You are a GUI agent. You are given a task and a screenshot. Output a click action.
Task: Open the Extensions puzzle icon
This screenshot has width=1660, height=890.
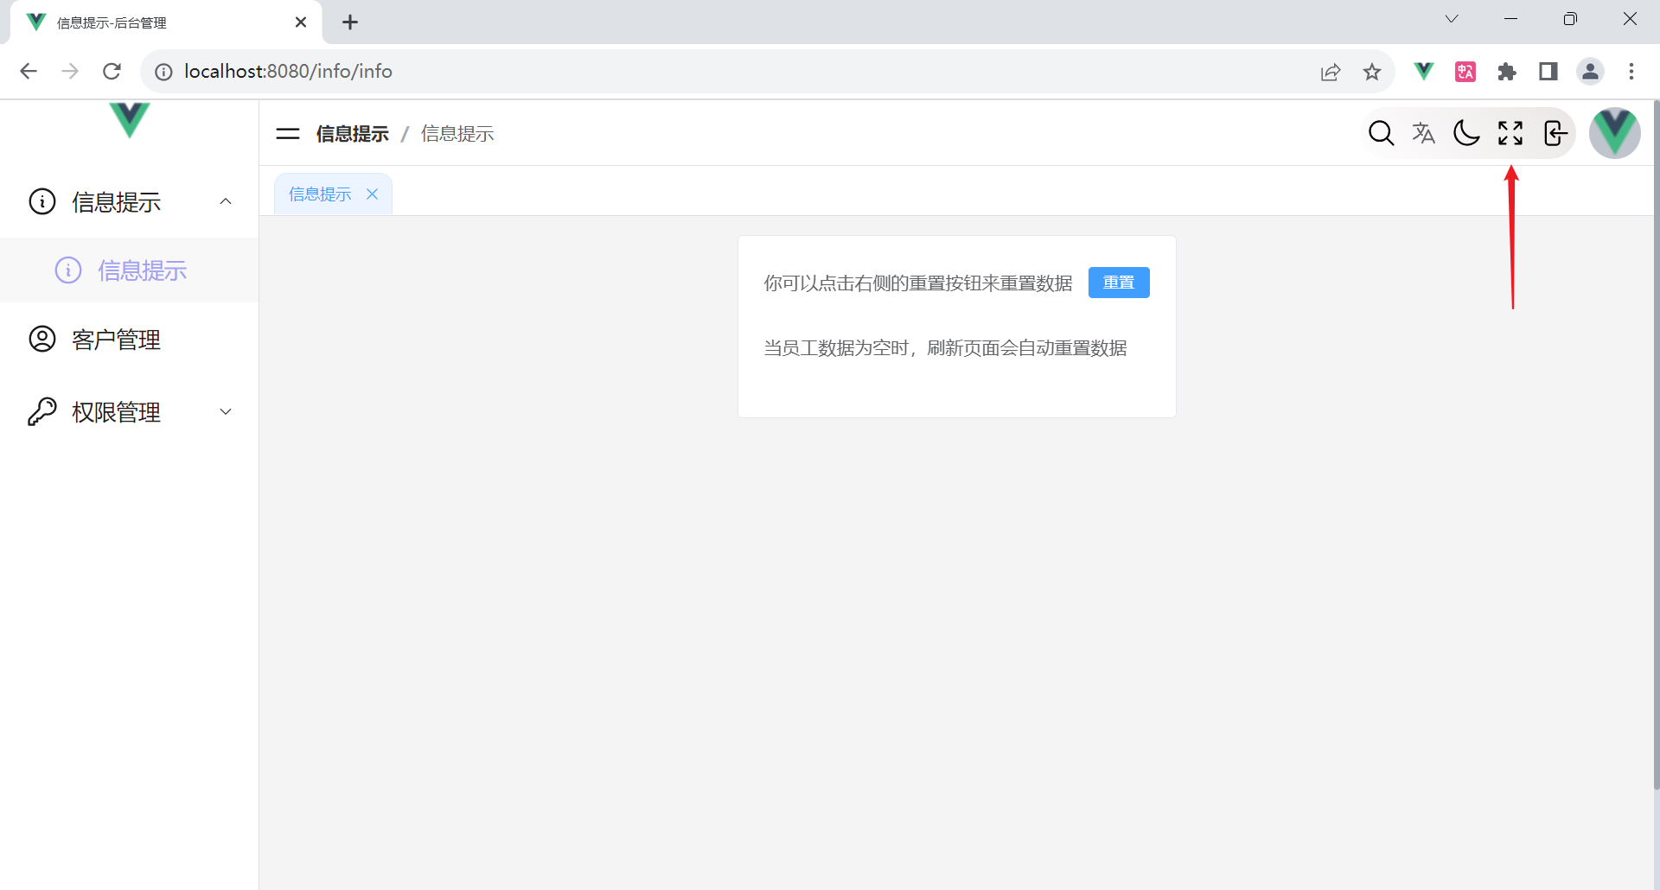[x=1507, y=72]
